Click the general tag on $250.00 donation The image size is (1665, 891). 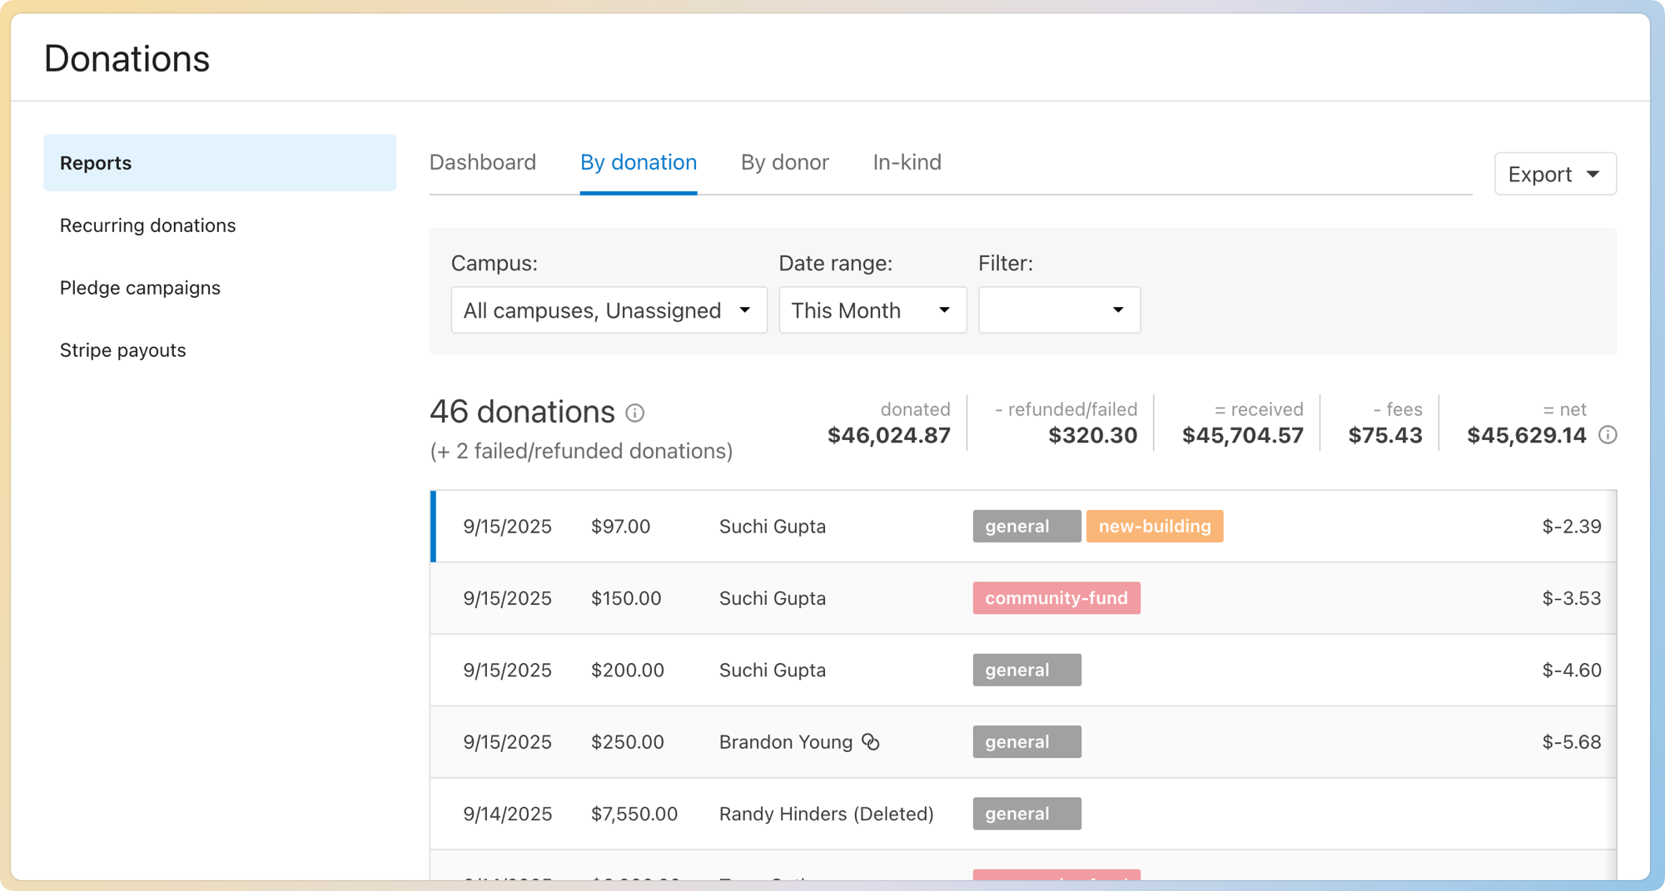(x=1026, y=742)
